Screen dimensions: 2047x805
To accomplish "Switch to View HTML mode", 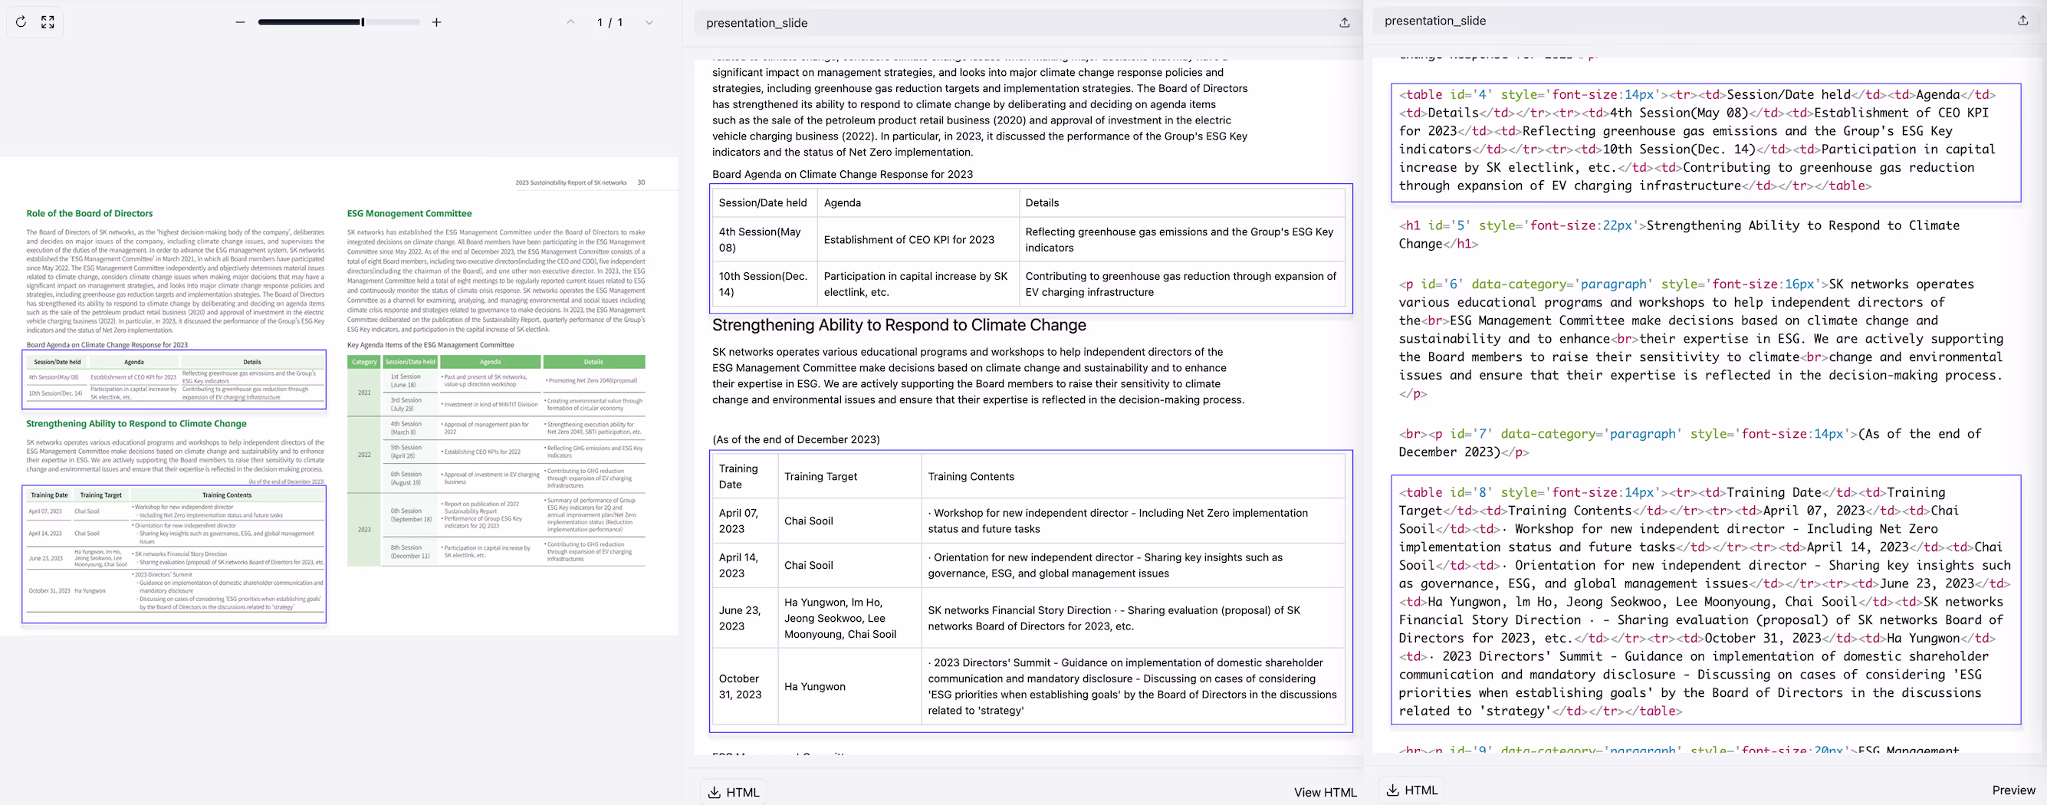I will point(1325,792).
